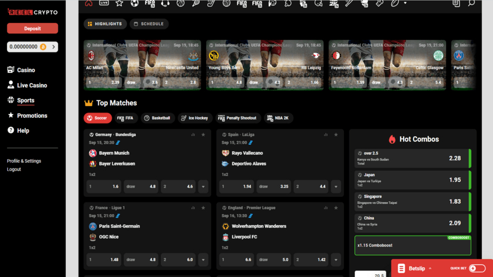493x277 pixels.
Task: Open the AC Milan vs Newcastle United card
Action: pos(142,65)
